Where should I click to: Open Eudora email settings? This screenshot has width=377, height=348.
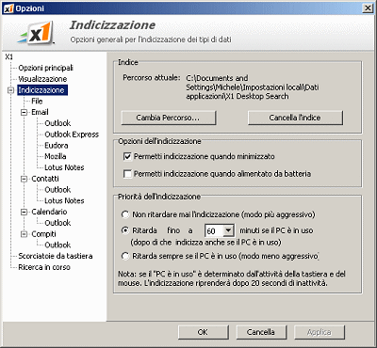tap(57, 146)
